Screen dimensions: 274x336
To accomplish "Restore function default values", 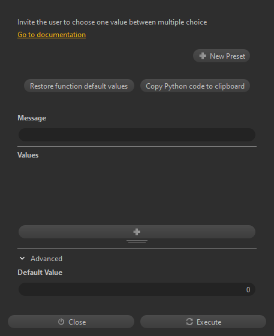I will click(79, 86).
